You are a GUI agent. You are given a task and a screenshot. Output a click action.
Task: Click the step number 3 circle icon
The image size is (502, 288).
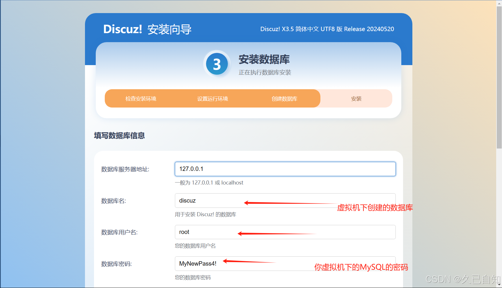[217, 64]
